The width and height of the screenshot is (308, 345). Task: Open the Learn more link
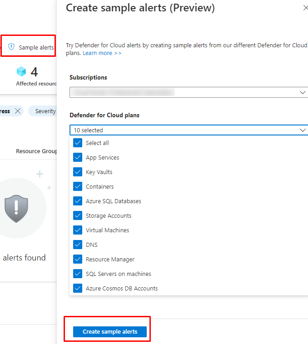(x=102, y=53)
